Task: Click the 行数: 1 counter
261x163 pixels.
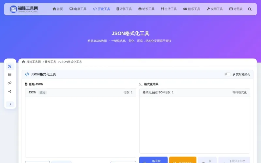Action: 128,92
